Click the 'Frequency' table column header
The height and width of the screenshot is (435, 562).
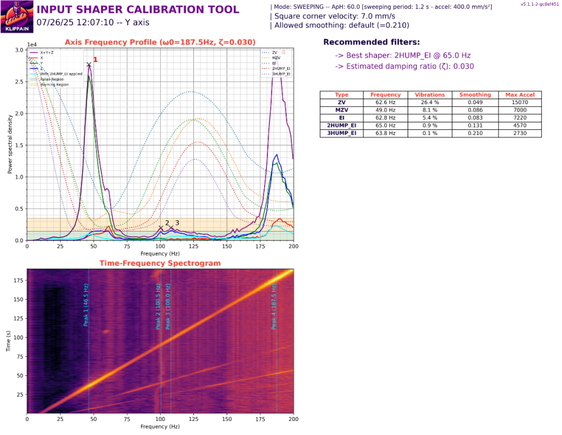386,94
